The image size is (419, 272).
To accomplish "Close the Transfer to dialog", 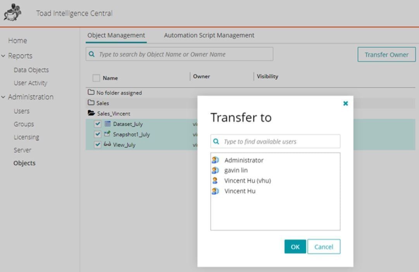I will click(x=345, y=103).
